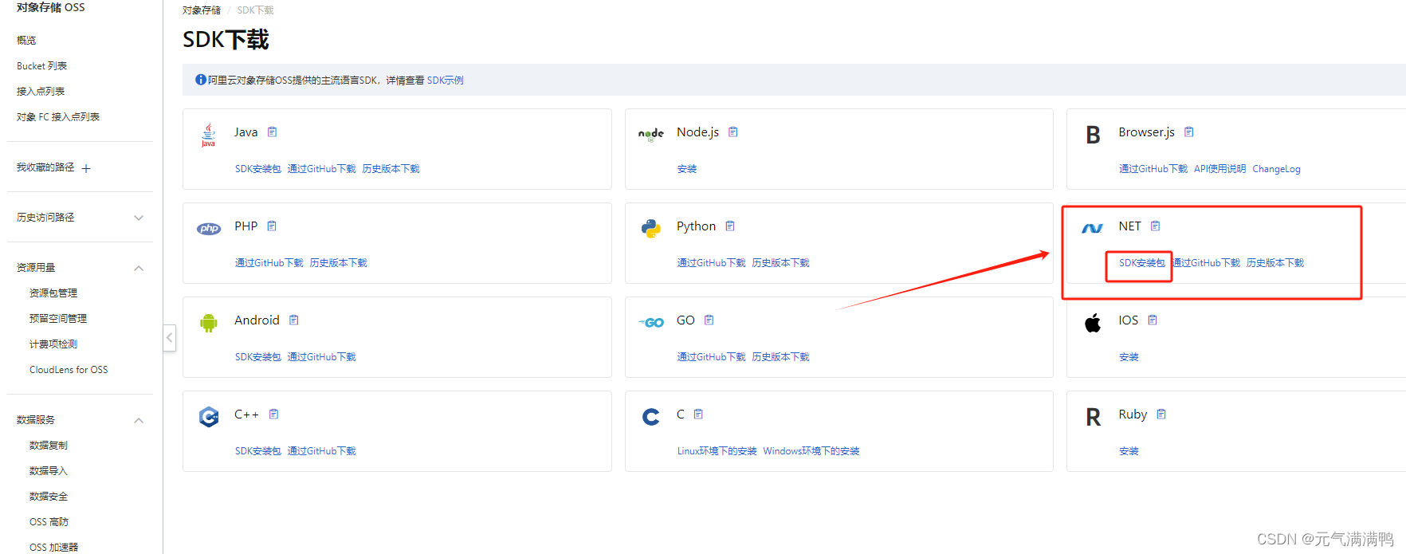Click the info icon in the notice bar
Screen dimensions: 1406x554
(201, 80)
